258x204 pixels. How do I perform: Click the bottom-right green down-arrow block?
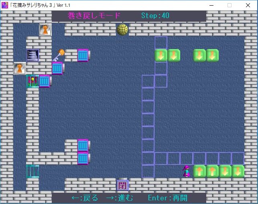point(238,171)
